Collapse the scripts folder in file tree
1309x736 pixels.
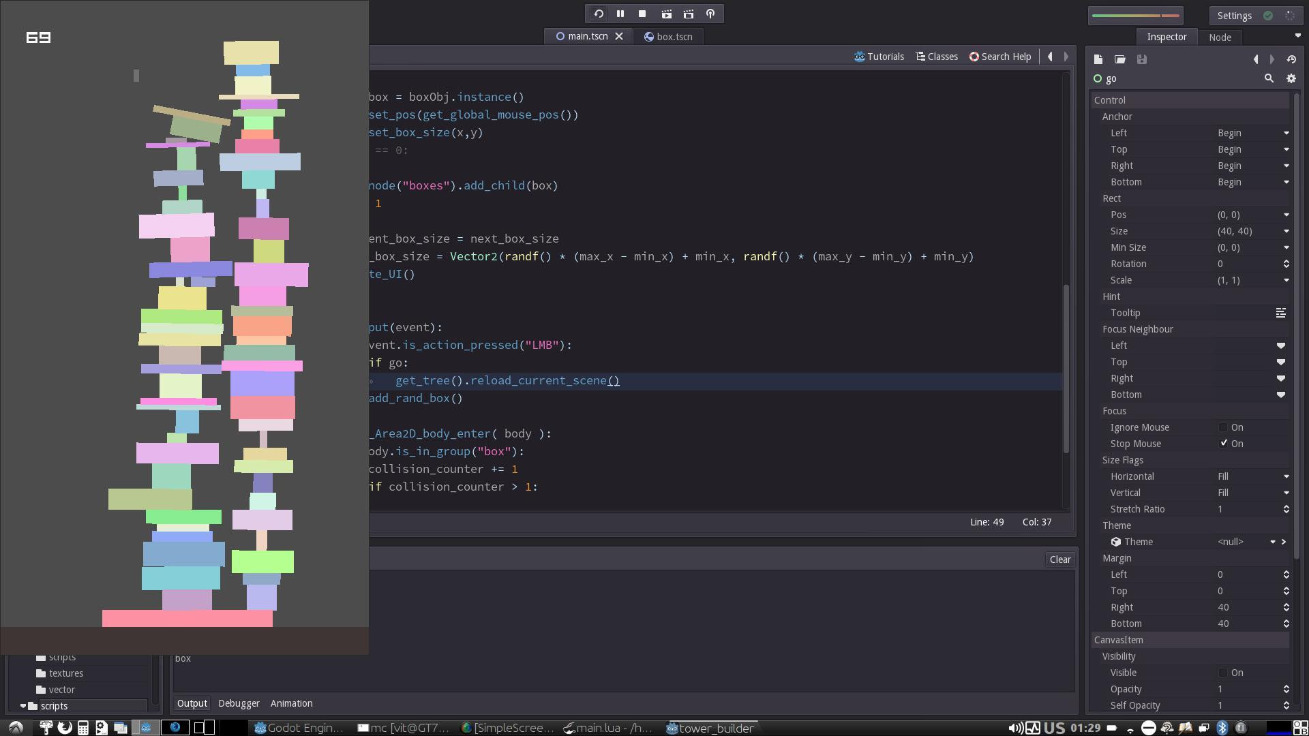[23, 706]
